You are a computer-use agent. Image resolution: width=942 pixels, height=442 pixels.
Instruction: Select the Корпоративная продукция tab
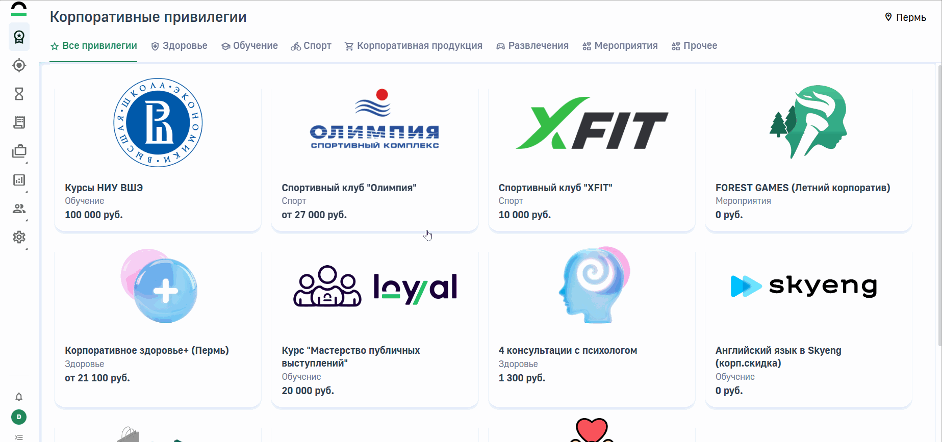pos(414,46)
